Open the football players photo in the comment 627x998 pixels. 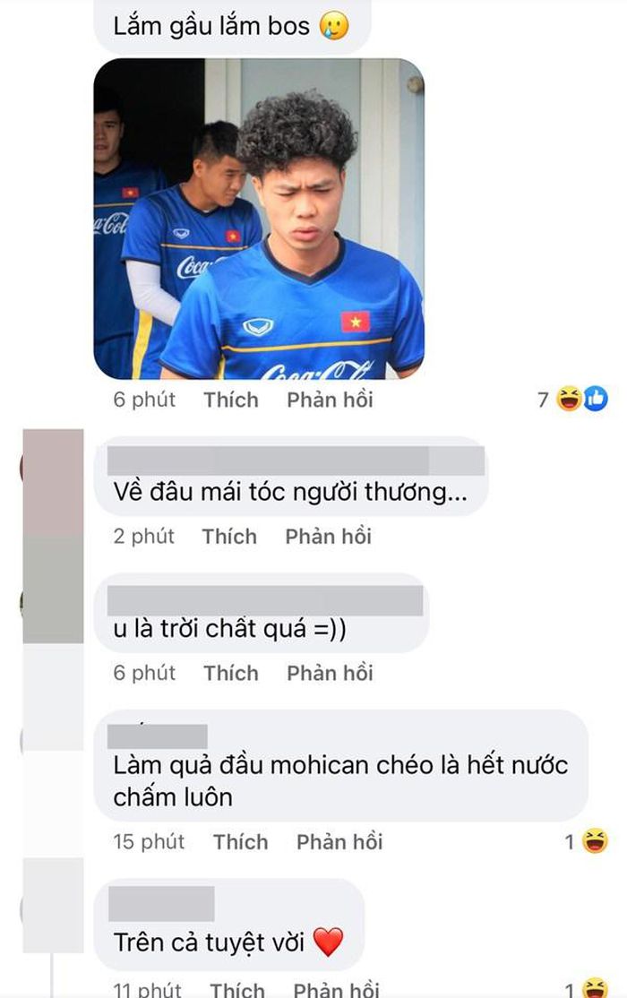(259, 219)
